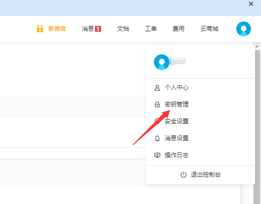Screen dimensions: 261x204
Task: Open 安全设置 menu entry
Action: [177, 121]
